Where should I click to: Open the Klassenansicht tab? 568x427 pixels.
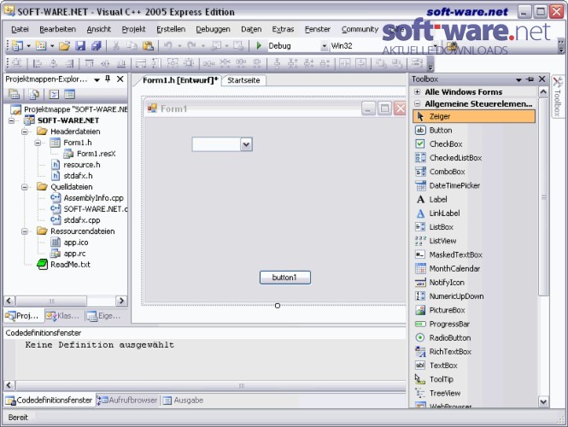[x=63, y=316]
